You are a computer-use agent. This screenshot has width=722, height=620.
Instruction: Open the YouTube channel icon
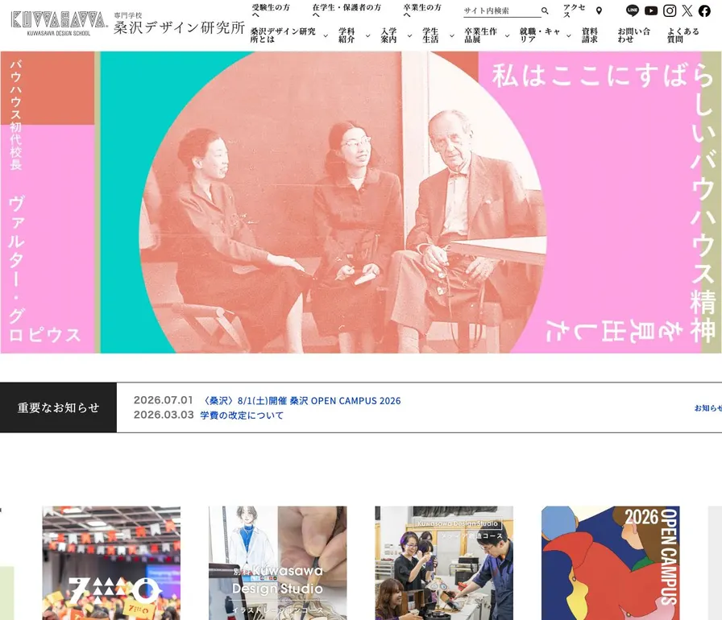coord(650,10)
